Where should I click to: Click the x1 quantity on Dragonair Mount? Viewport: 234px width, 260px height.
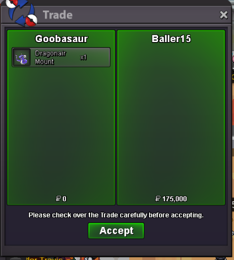coord(83,57)
